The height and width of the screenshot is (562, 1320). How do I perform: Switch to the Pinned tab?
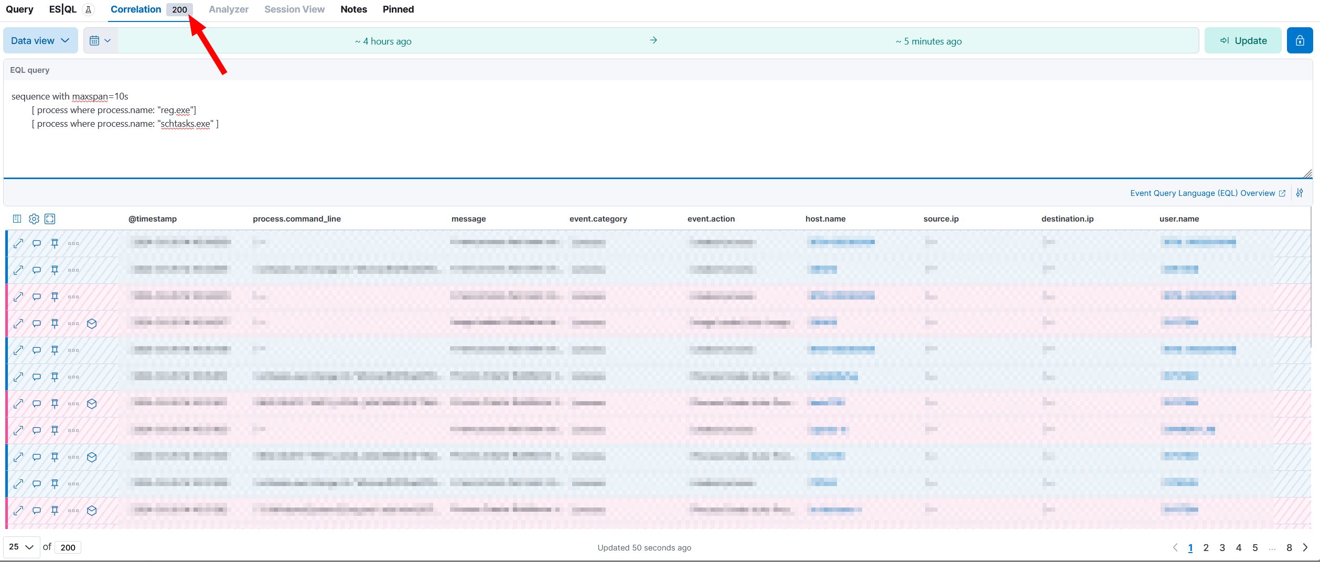[x=398, y=9]
